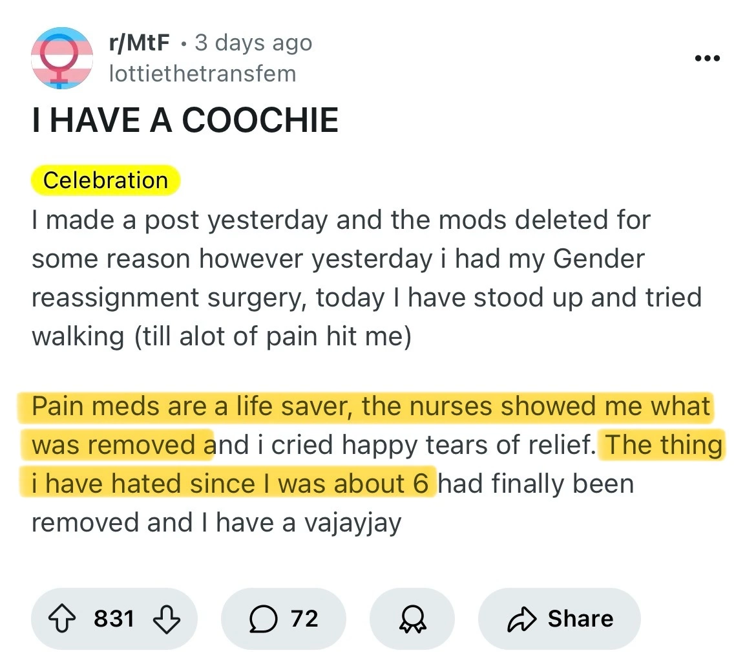The image size is (756, 657).
Task: Click the share arrow icon
Action: [521, 619]
